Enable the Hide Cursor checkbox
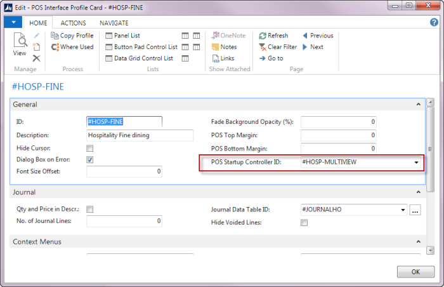The height and width of the screenshot is (287, 444). [x=89, y=148]
